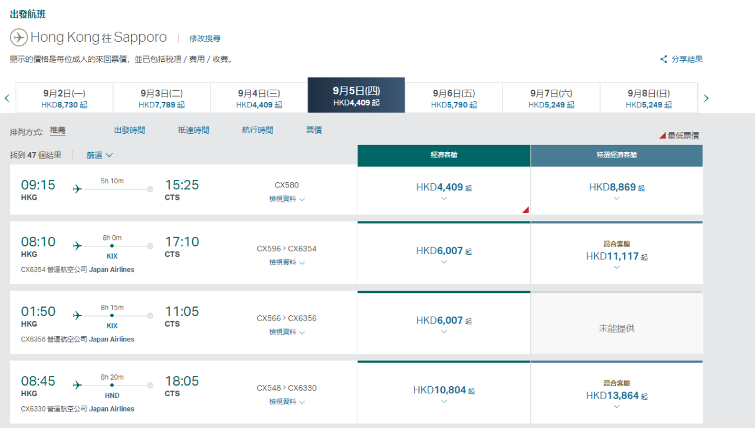Click 分享結果 share results link
Screen dimensions: 755x428
687,59
